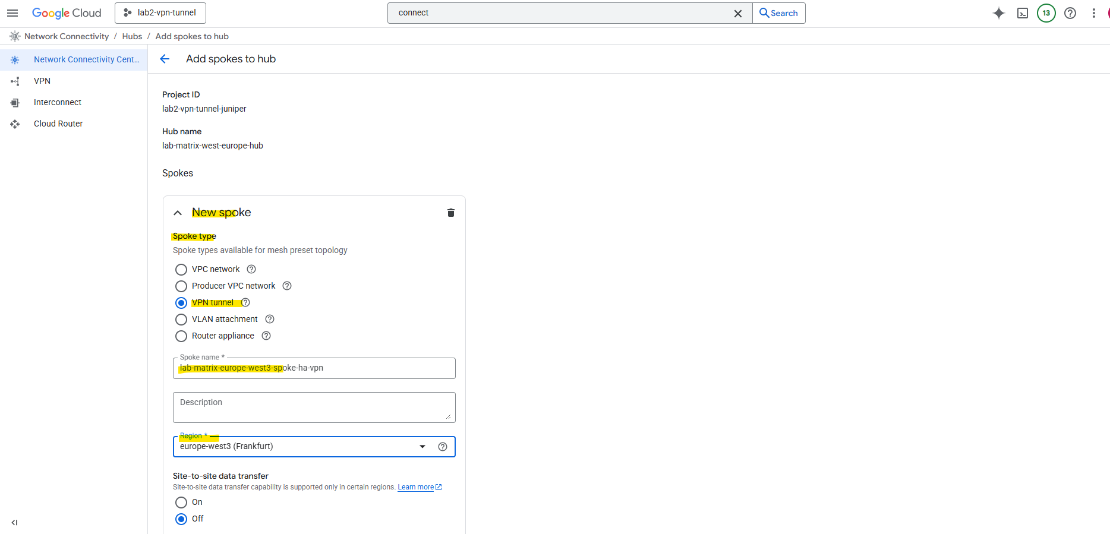Image resolution: width=1110 pixels, height=534 pixels.
Task: Collapse the New spoke section
Action: pyautogui.click(x=178, y=213)
